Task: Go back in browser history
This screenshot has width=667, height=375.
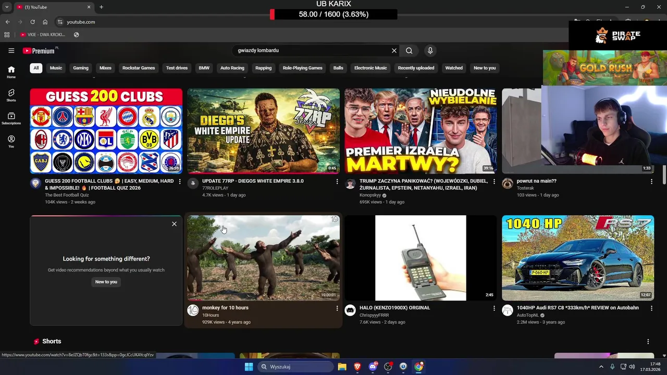Action: tap(7, 22)
